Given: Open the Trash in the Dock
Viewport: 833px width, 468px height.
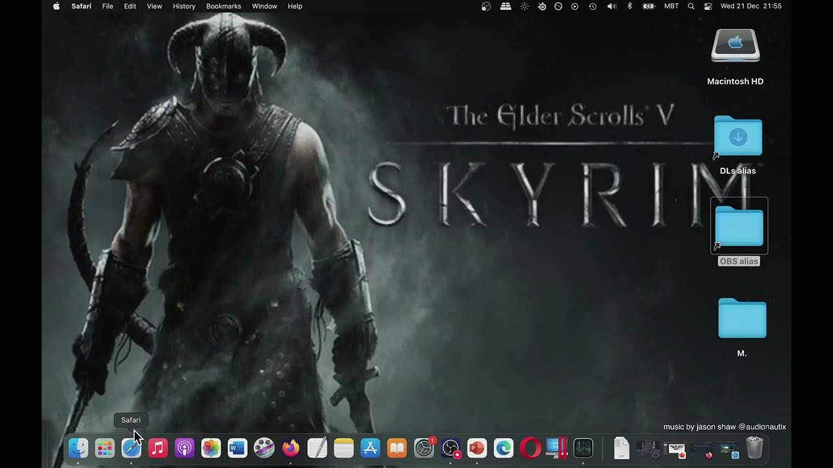Looking at the screenshot, I should tap(754, 448).
